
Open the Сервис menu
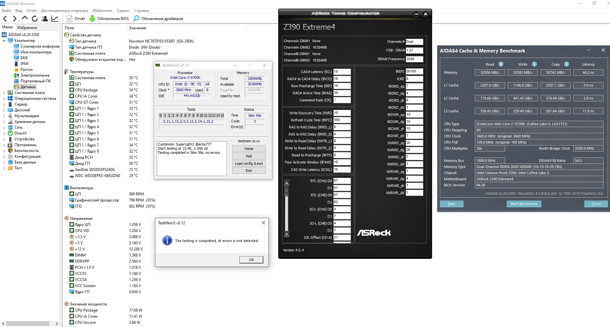(123, 11)
